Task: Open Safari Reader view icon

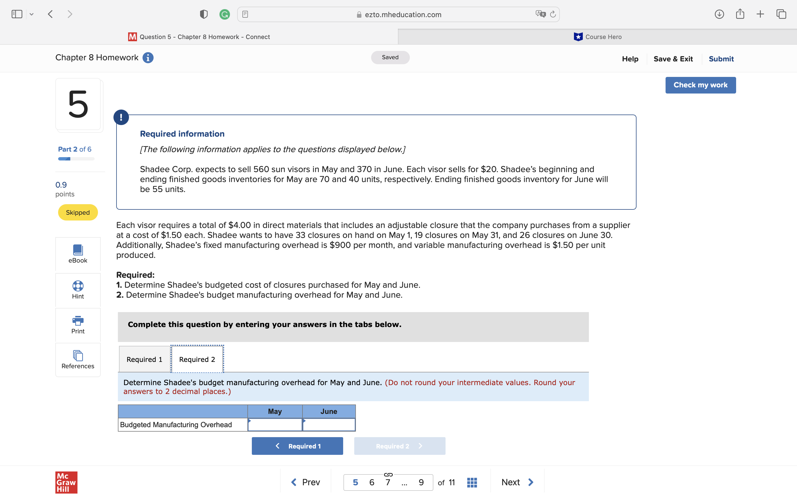Action: (245, 14)
